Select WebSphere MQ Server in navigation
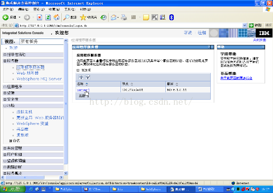 39,79
